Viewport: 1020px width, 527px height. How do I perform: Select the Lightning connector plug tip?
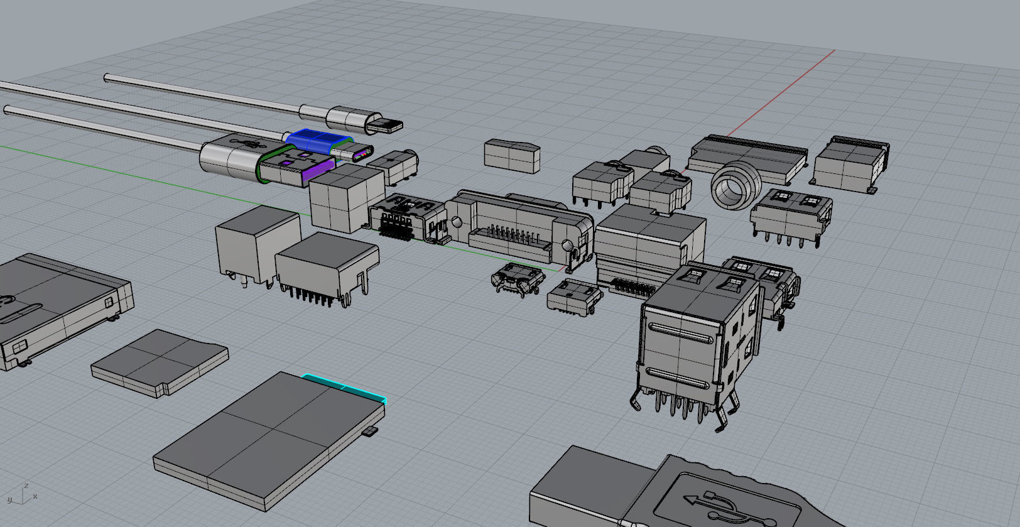click(384, 126)
